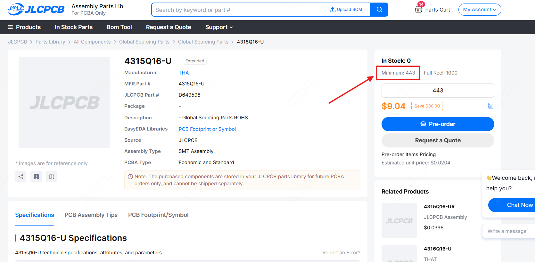The image size is (535, 262).
Task: Open related product 4315Q16-UR
Action: 439,207
